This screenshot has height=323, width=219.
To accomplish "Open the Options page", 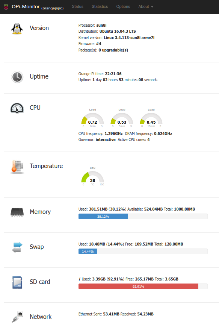I will [123, 7].
